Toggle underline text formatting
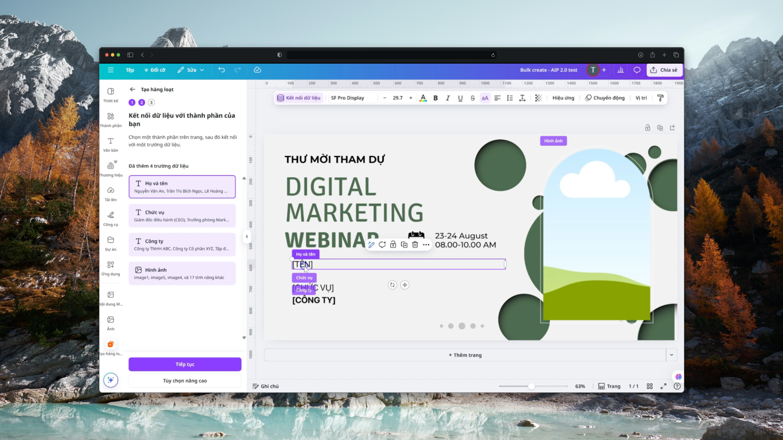This screenshot has width=783, height=440. 460,98
